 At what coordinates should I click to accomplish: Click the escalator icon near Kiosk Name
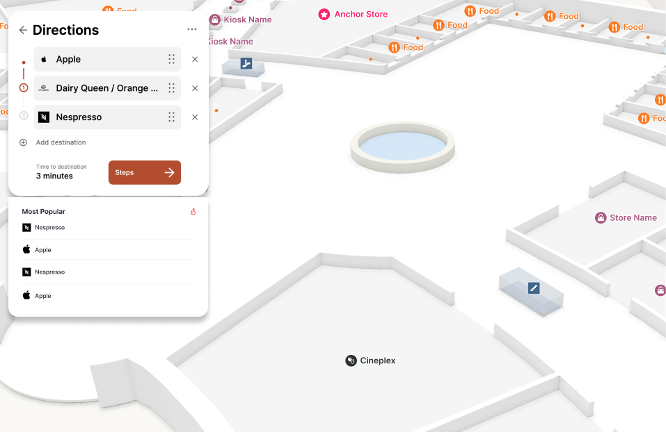246,64
